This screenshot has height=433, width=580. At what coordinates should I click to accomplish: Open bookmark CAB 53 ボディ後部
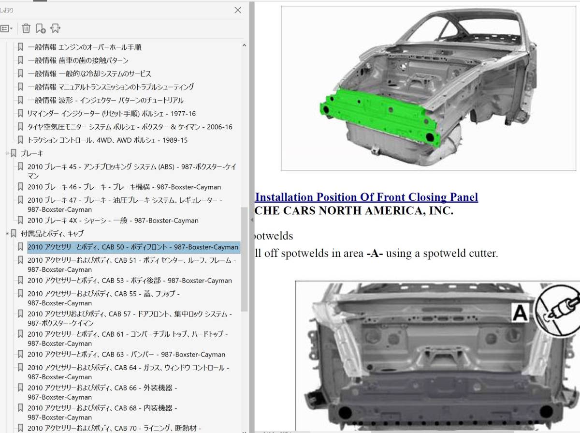point(130,281)
